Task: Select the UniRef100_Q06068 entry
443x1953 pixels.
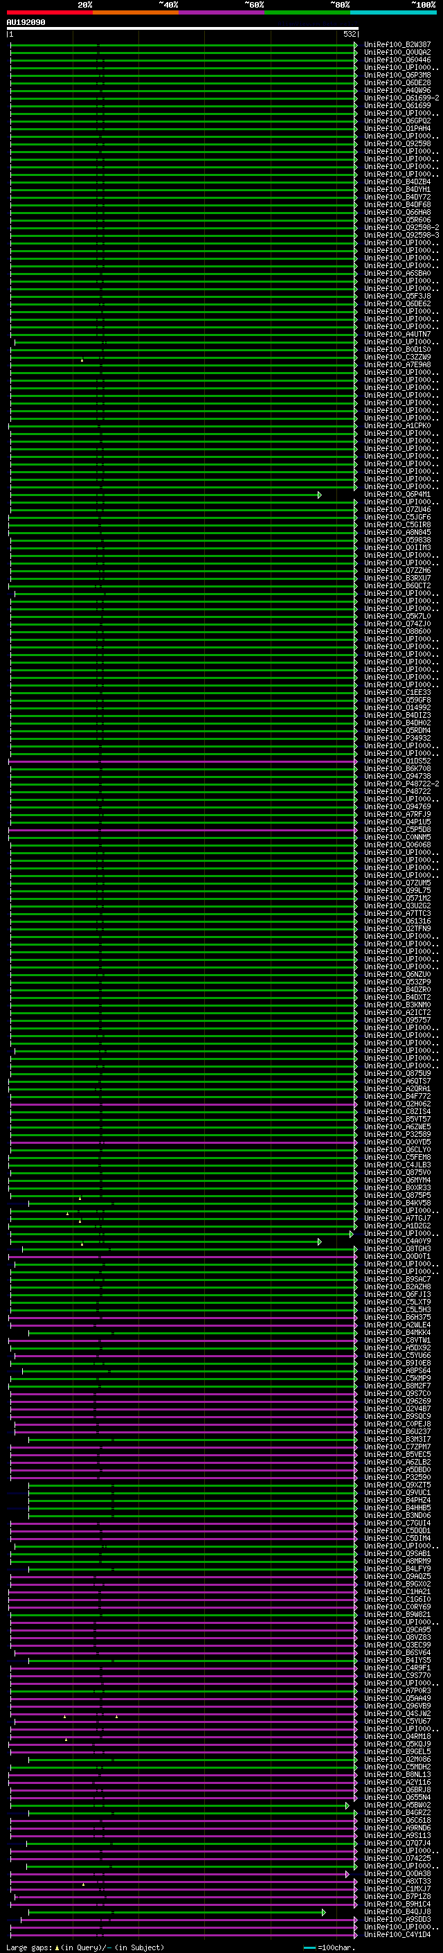Action: (x=397, y=845)
